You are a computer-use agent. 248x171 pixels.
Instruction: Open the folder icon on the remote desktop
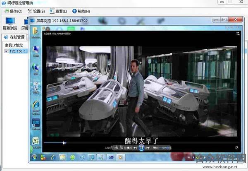36,32
